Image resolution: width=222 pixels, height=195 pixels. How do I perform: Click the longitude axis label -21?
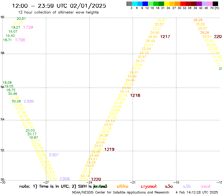(133, 182)
